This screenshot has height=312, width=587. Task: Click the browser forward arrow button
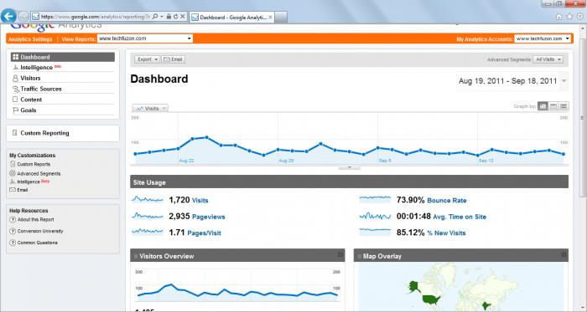(x=23, y=17)
